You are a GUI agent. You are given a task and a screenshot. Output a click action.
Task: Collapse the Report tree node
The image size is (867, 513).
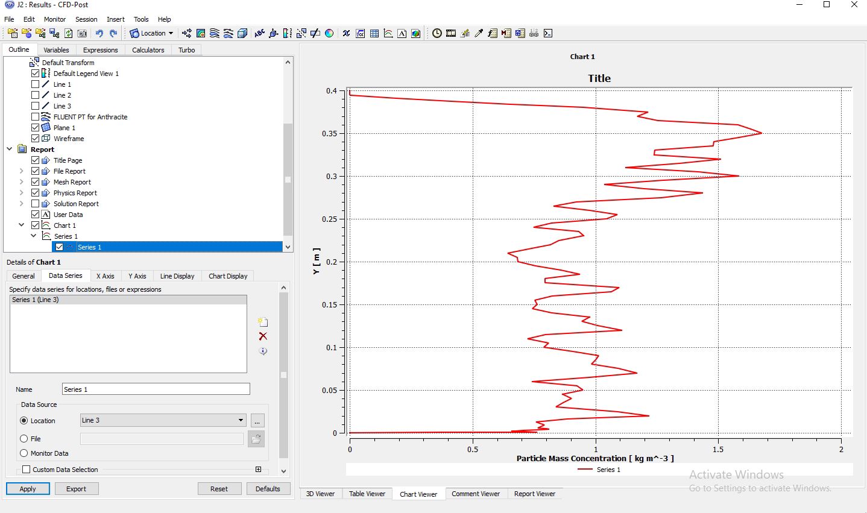pyautogui.click(x=10, y=149)
